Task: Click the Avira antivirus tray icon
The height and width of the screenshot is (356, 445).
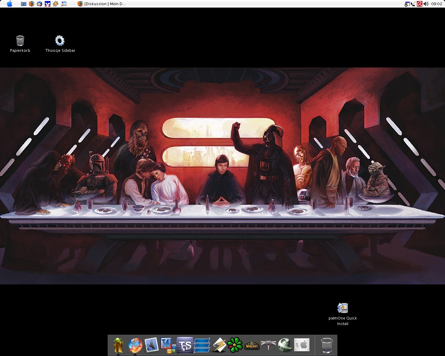Action: coord(420,4)
